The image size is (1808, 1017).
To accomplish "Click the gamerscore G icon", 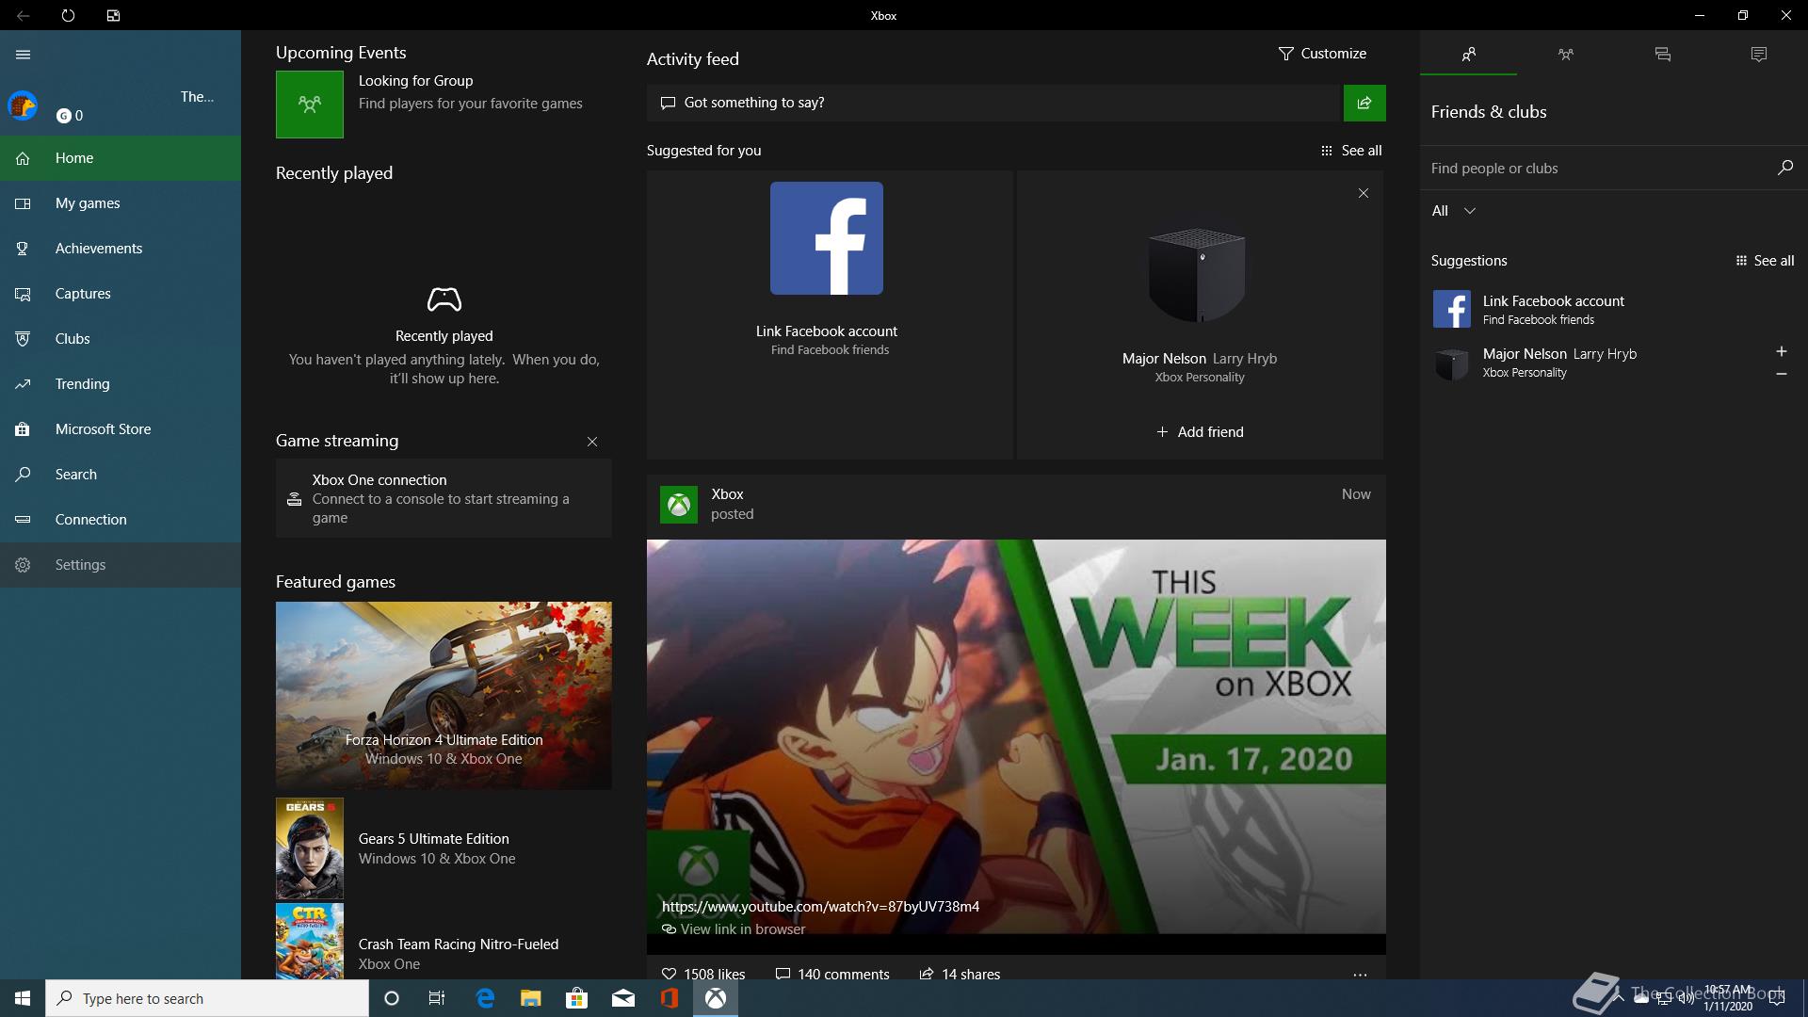I will tap(63, 116).
